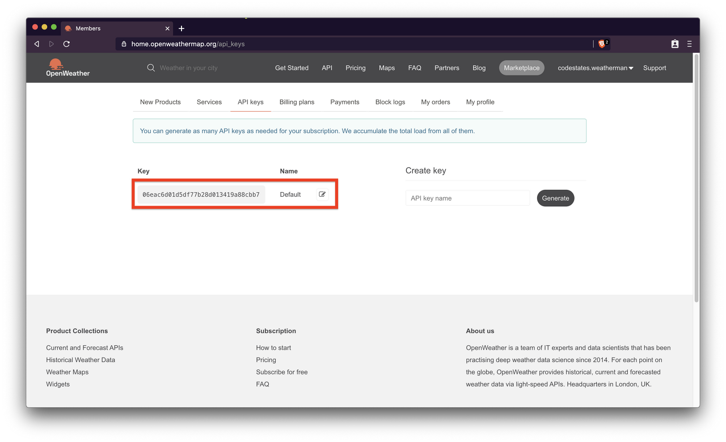Click the Generate button

[x=555, y=198]
